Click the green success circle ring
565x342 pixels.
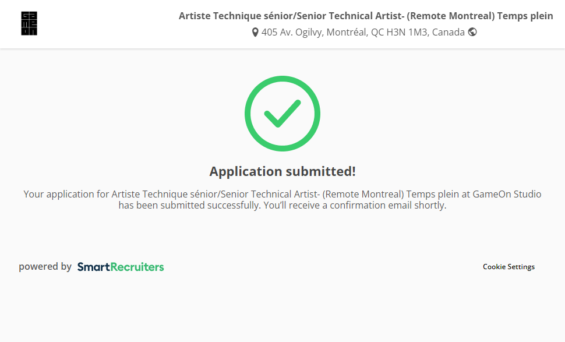[249, 114]
